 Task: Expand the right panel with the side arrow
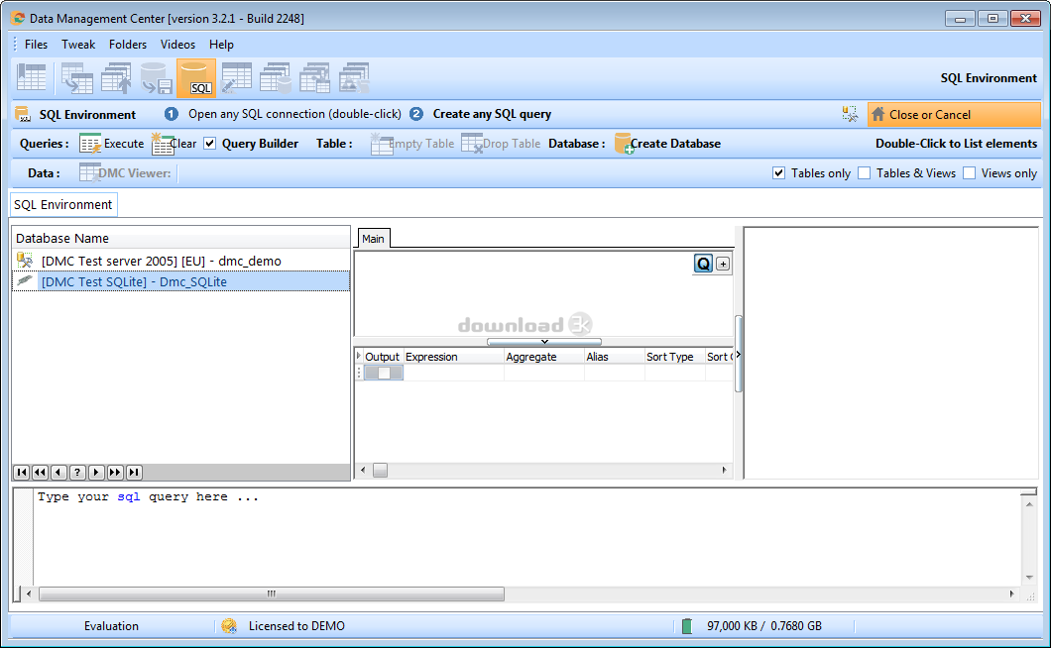(x=738, y=354)
